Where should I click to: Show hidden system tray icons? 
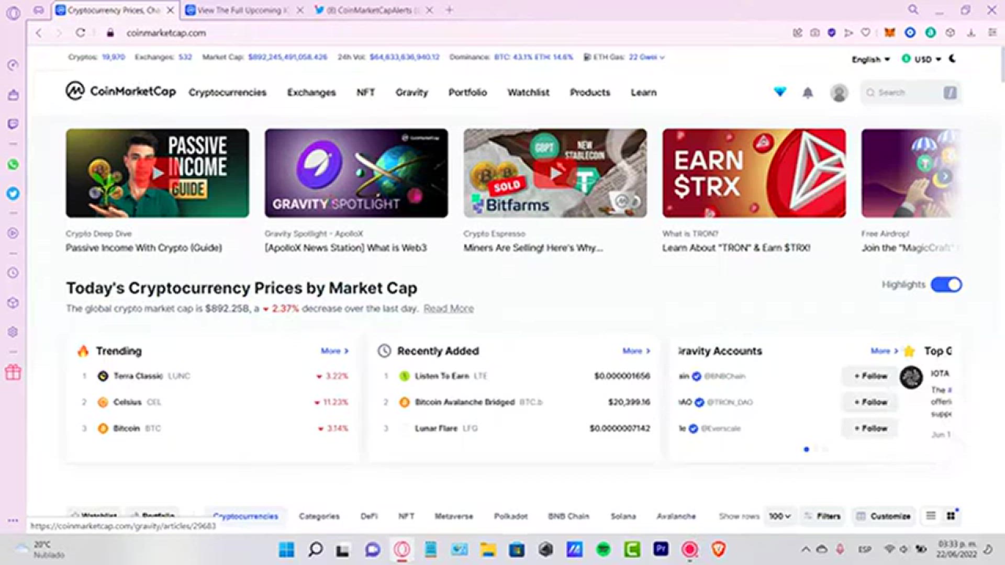coord(806,549)
